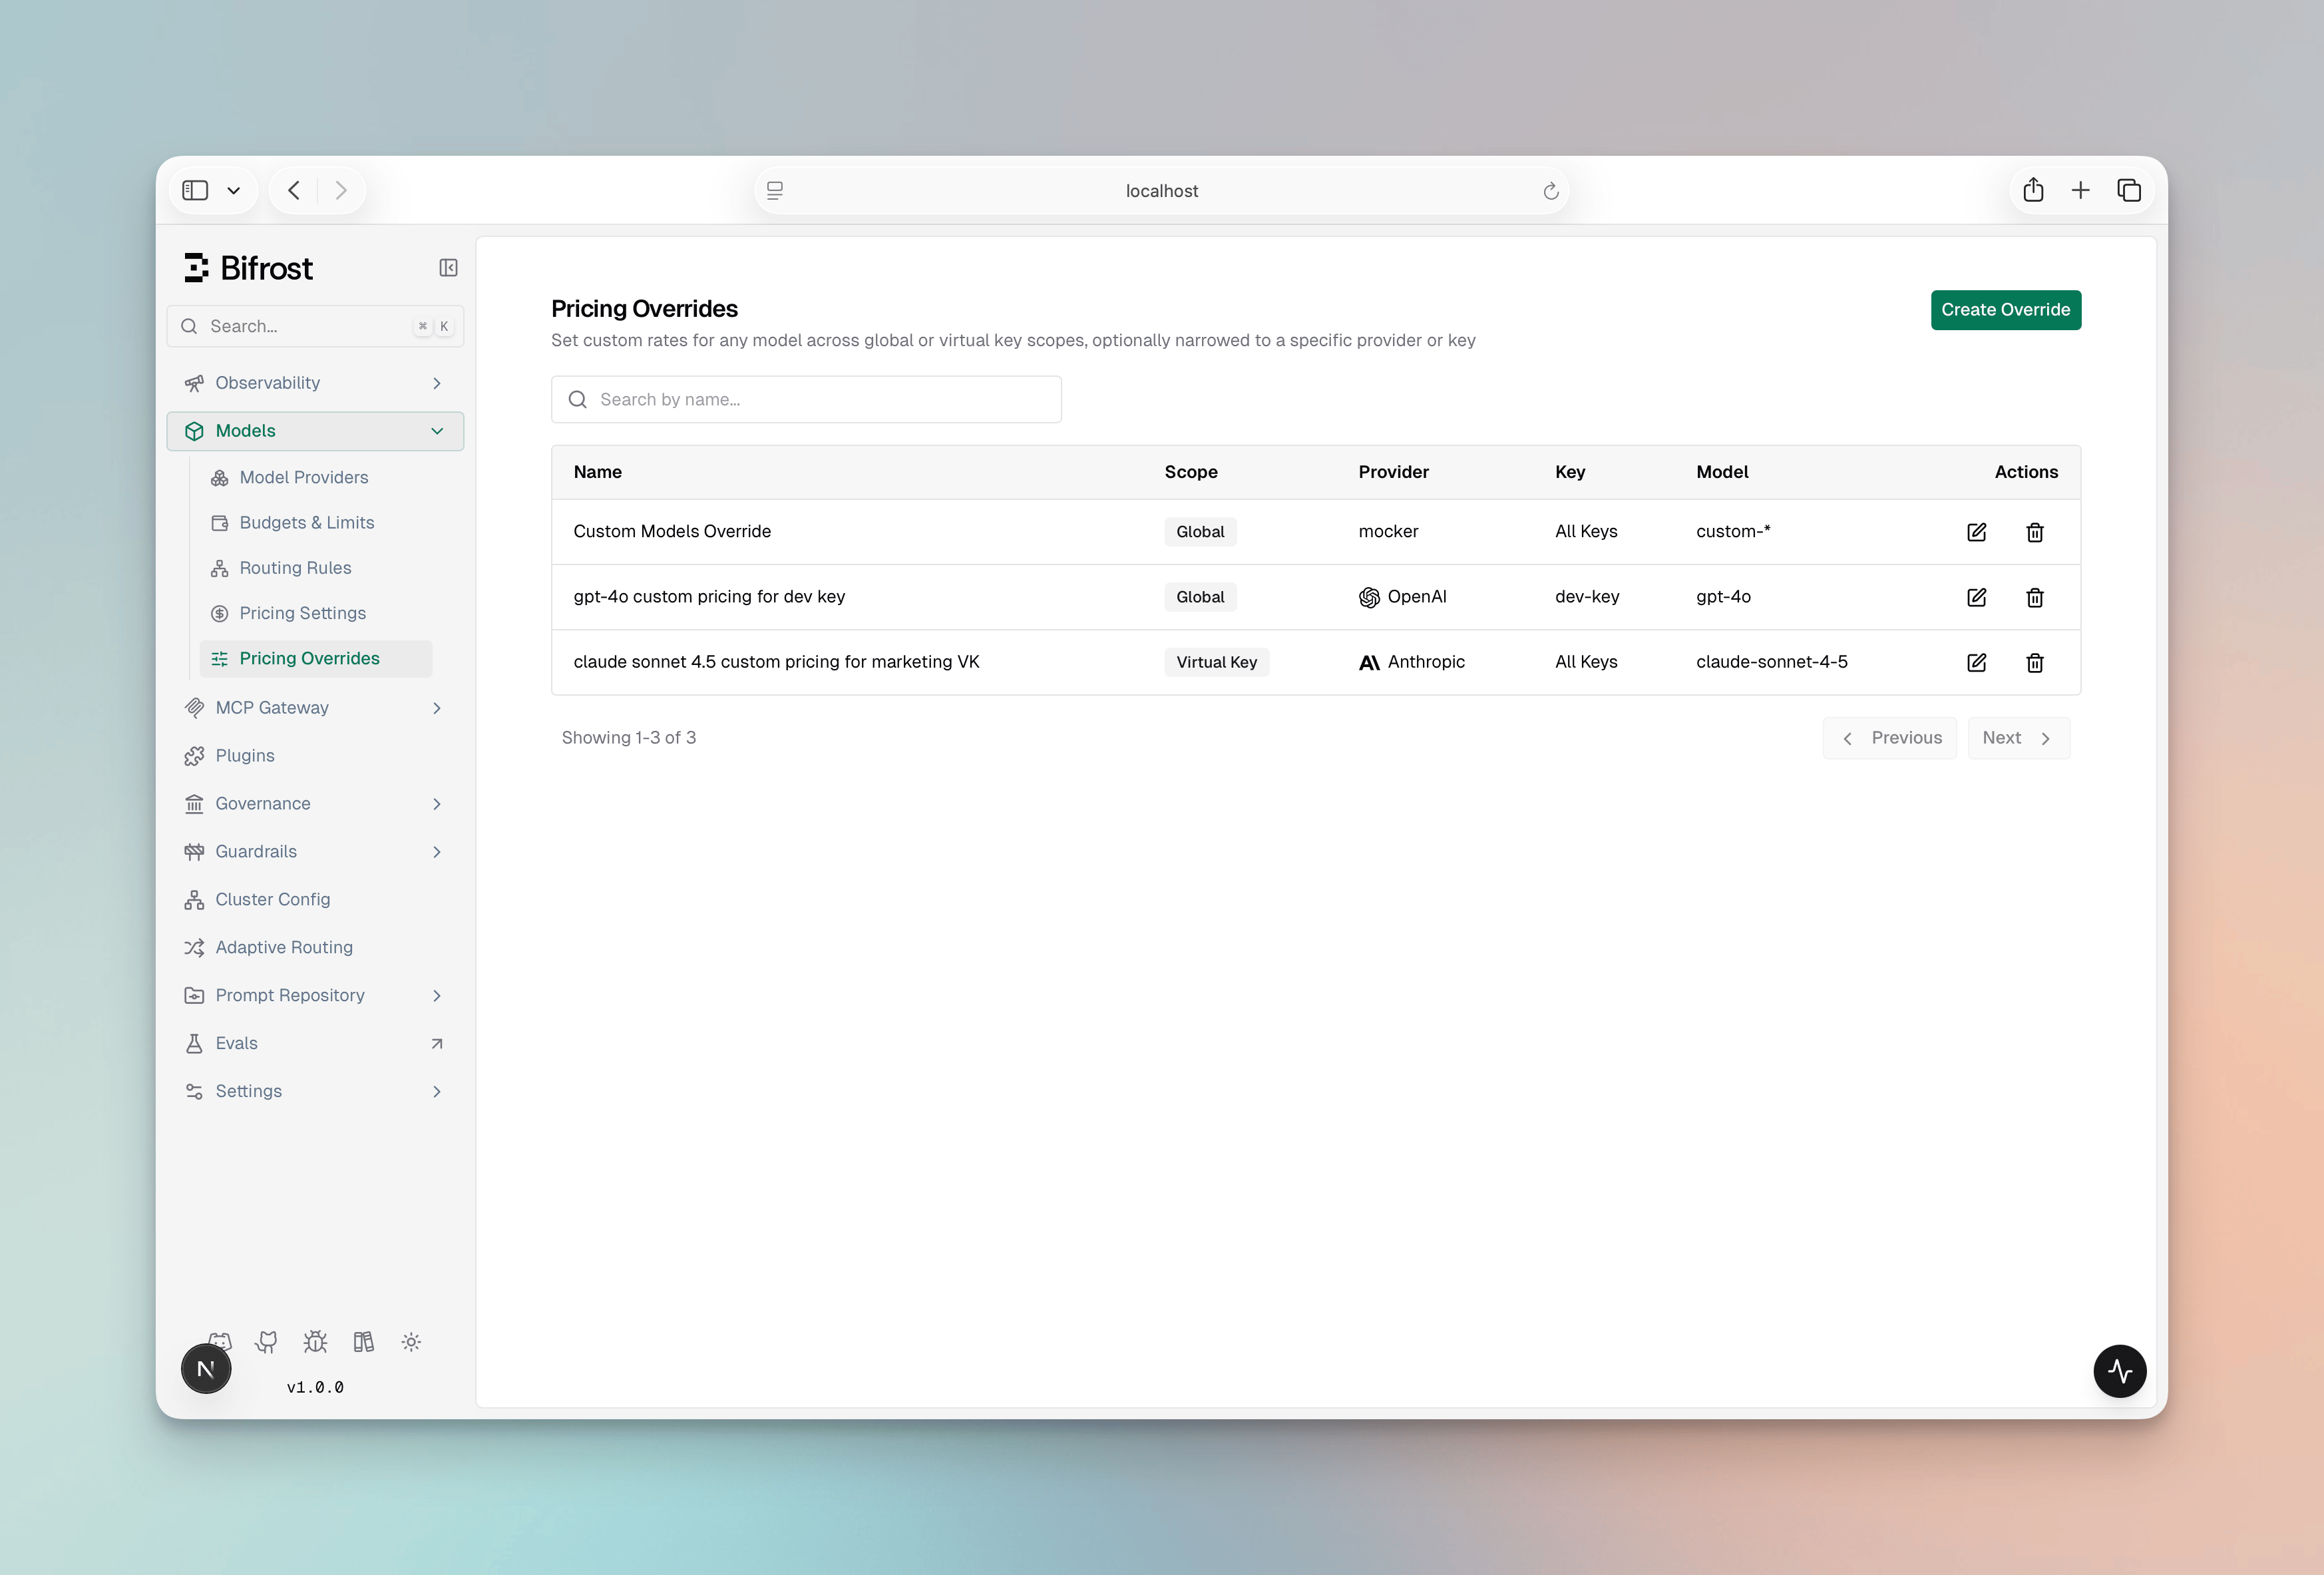Screen dimensions: 2324x1575
Task: Show the browser tab overview
Action: click(2129, 190)
